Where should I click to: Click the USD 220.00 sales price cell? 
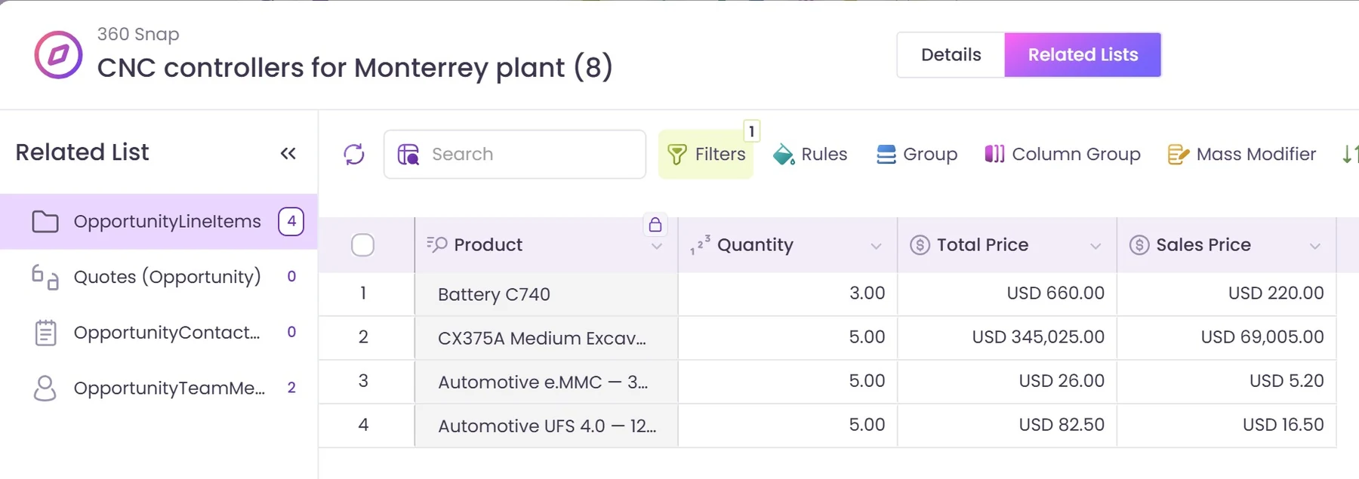(x=1227, y=293)
